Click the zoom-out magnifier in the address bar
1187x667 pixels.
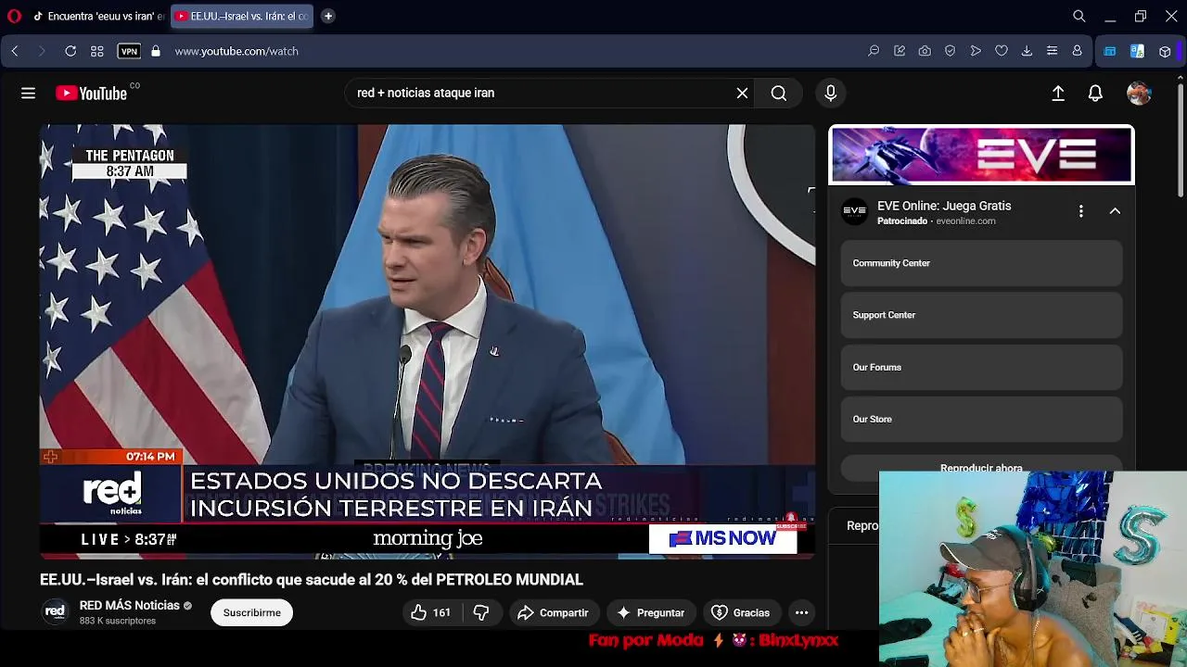(874, 51)
